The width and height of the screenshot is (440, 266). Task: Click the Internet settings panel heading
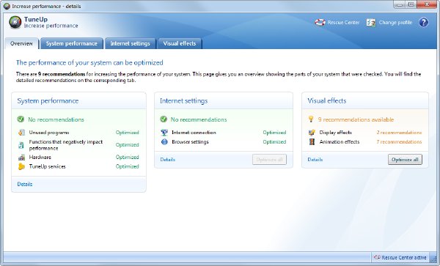pos(184,101)
